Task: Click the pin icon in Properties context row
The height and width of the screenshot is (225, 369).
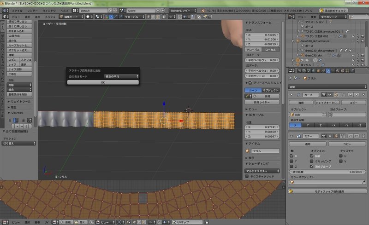Action: tap(290, 78)
